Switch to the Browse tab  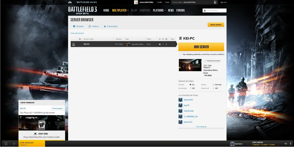tap(78, 26)
